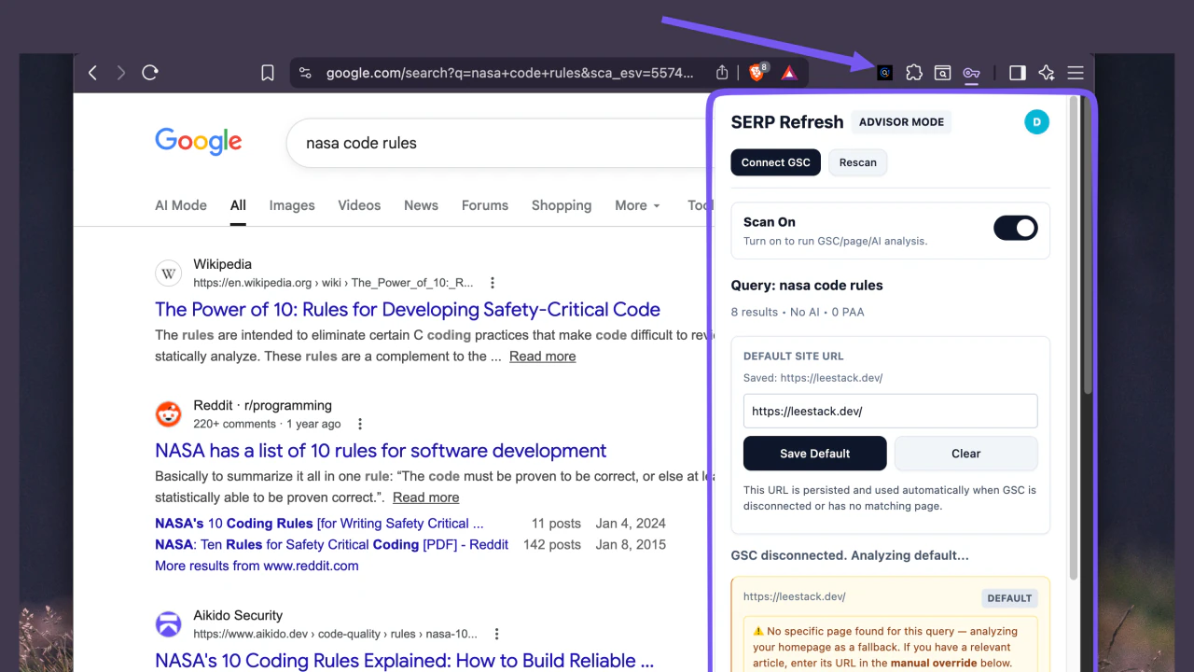Open NASA has a list of 10 rules result

(381, 450)
